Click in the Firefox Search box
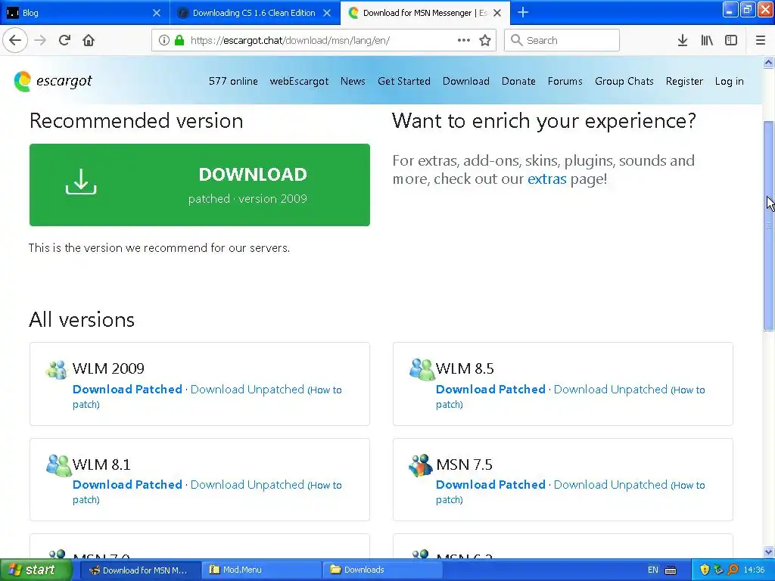This screenshot has width=775, height=581. coord(562,40)
